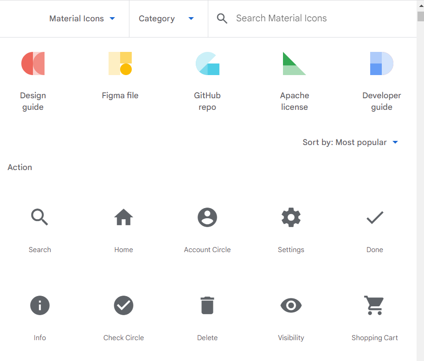This screenshot has width=424, height=361.
Task: Click the Design guide link text
Action: [x=33, y=101]
